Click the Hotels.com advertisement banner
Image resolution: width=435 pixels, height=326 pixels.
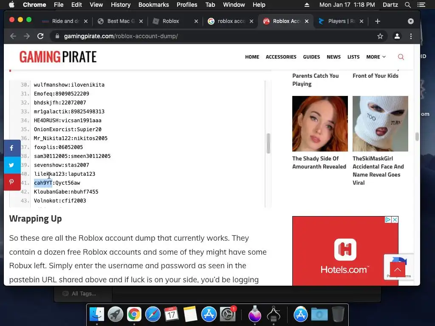[x=345, y=251]
